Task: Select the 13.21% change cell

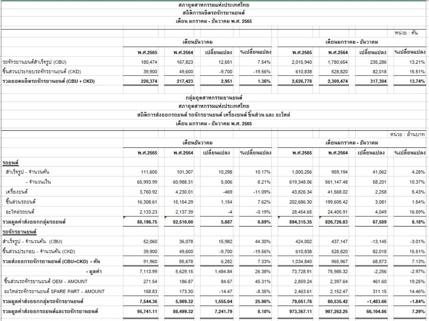Action: pos(417,62)
